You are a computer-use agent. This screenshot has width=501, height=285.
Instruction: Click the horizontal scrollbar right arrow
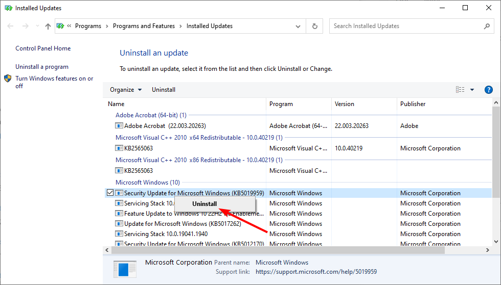click(x=488, y=250)
